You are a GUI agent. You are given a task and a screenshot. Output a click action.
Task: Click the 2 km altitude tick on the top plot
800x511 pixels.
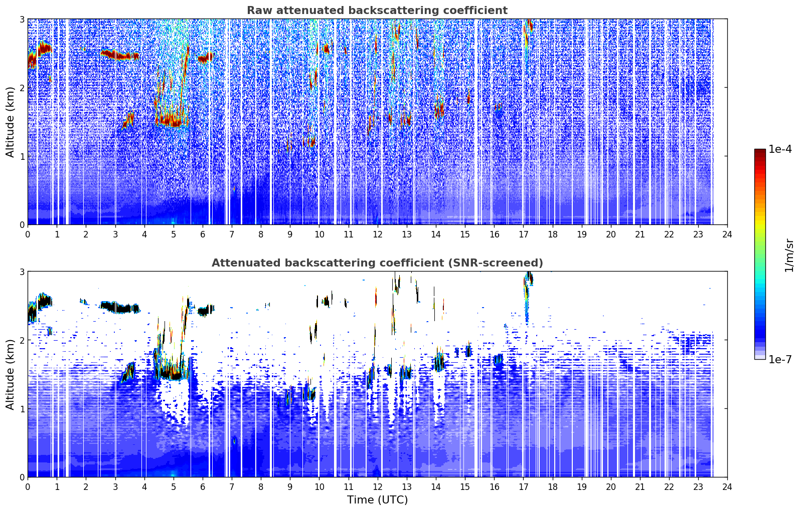click(22, 88)
